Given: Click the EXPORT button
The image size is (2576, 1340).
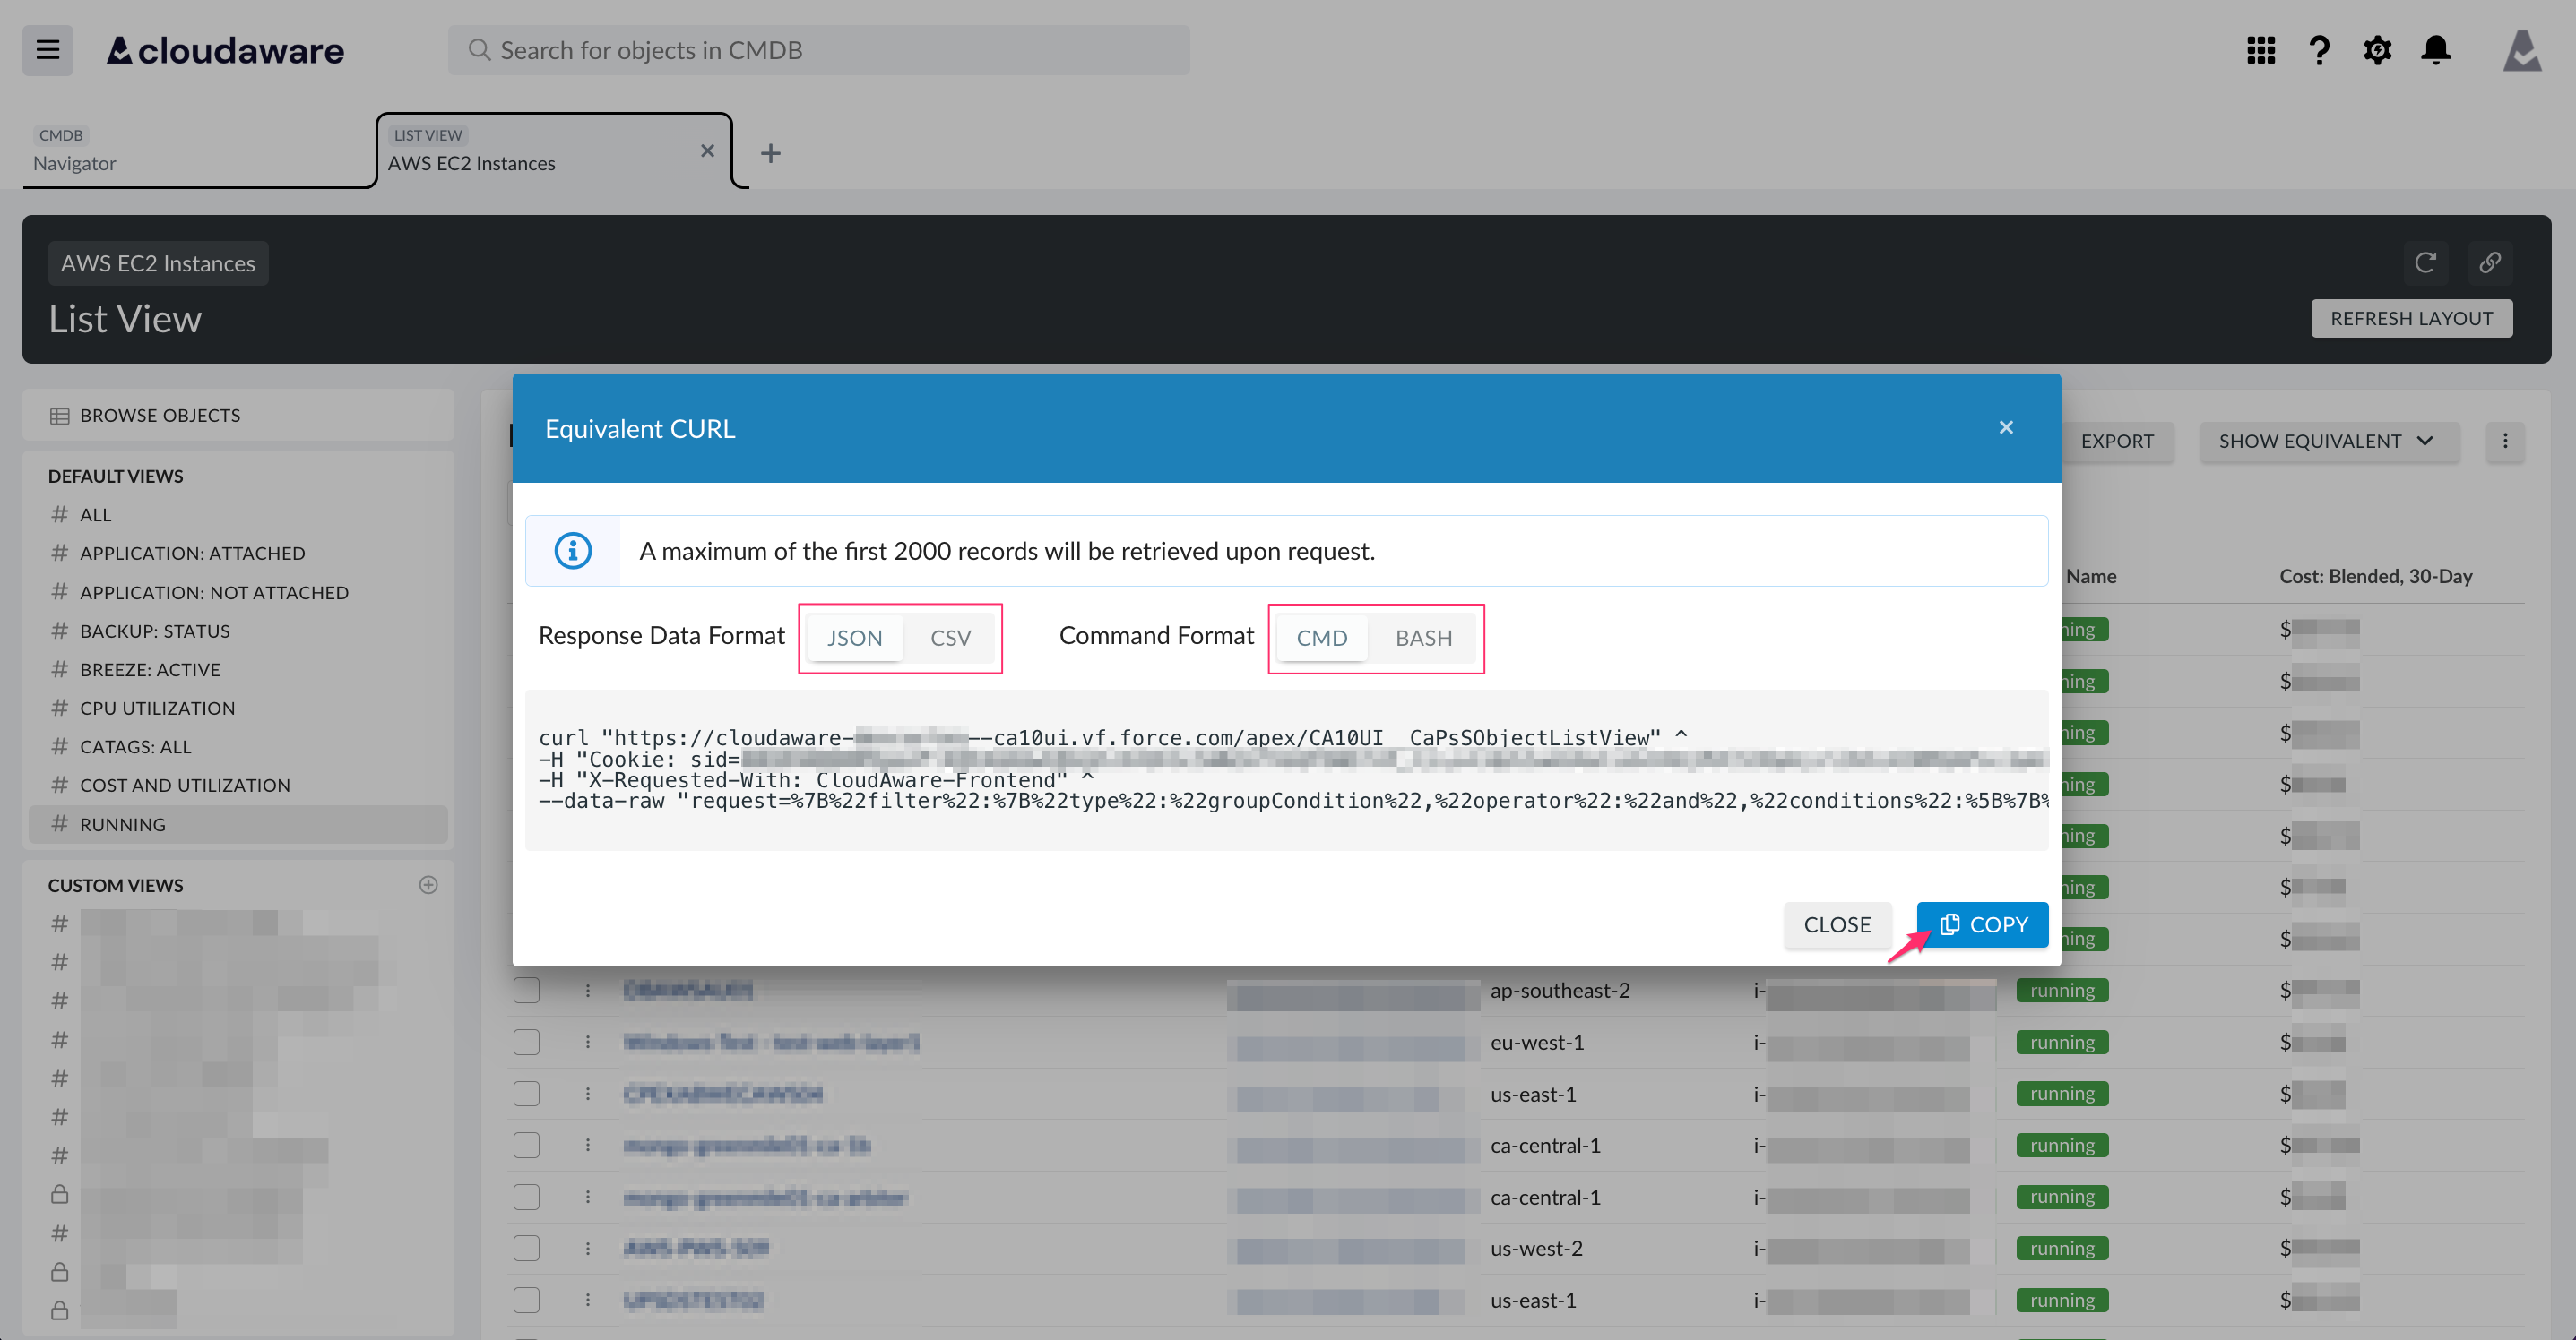Looking at the screenshot, I should [2119, 441].
